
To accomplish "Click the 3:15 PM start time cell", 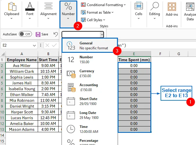I will point(48,106).
